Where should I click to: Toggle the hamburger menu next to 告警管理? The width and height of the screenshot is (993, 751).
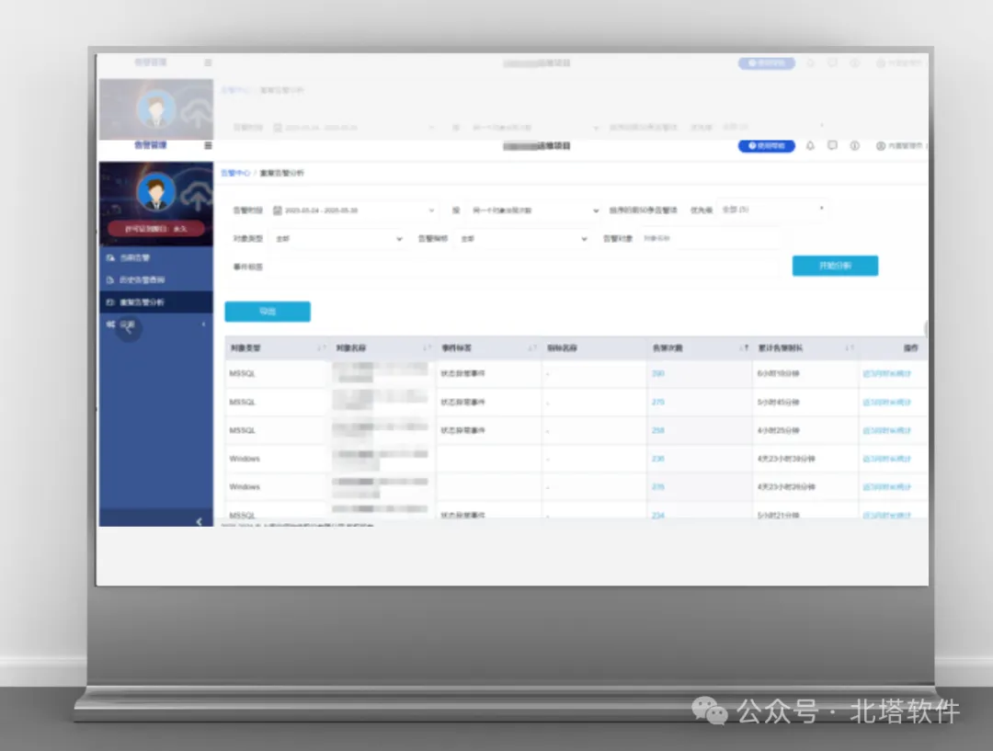pos(208,145)
